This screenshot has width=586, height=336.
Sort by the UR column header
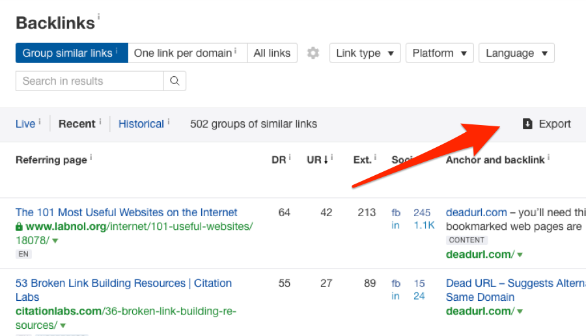click(318, 160)
